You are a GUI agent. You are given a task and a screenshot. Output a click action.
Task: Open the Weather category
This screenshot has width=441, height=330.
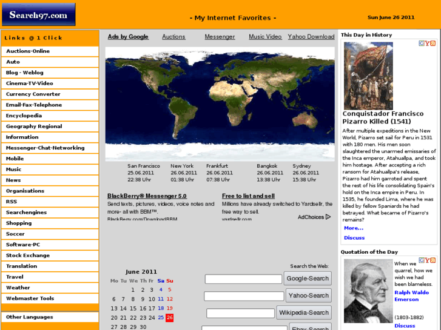(x=50, y=288)
